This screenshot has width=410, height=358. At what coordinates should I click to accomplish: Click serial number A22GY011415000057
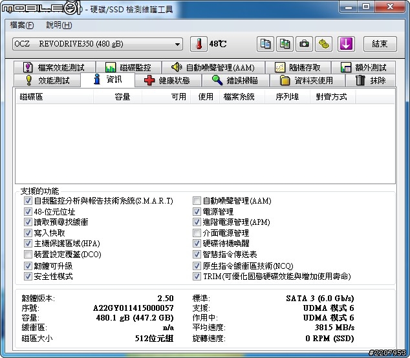[x=133, y=308]
